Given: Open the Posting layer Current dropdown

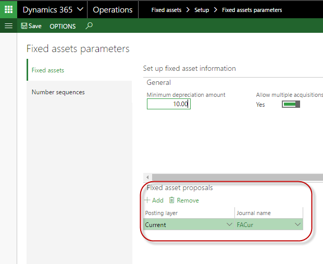Looking at the screenshot, I should coord(189,224).
